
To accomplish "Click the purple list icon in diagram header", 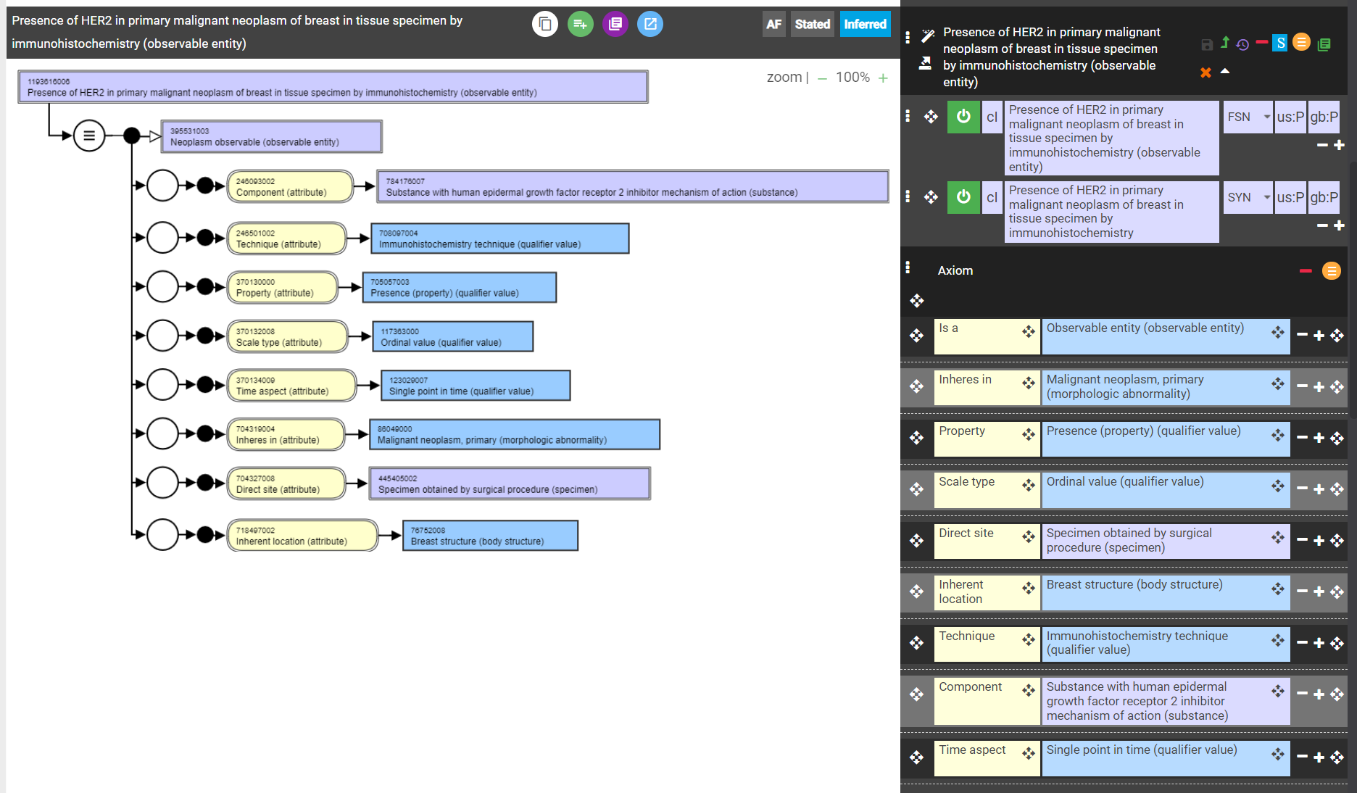I will tap(615, 24).
